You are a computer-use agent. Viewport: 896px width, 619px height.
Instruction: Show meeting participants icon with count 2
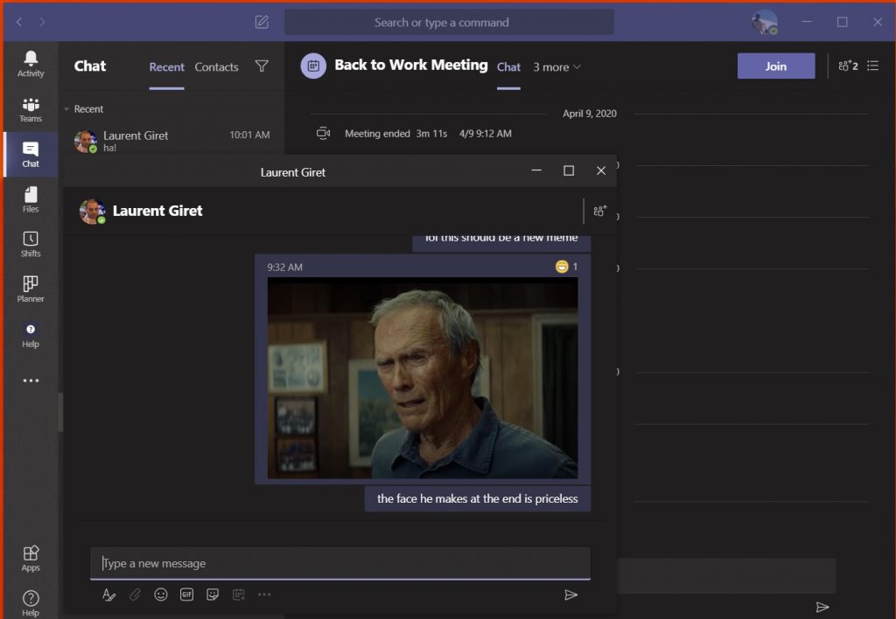coord(848,66)
